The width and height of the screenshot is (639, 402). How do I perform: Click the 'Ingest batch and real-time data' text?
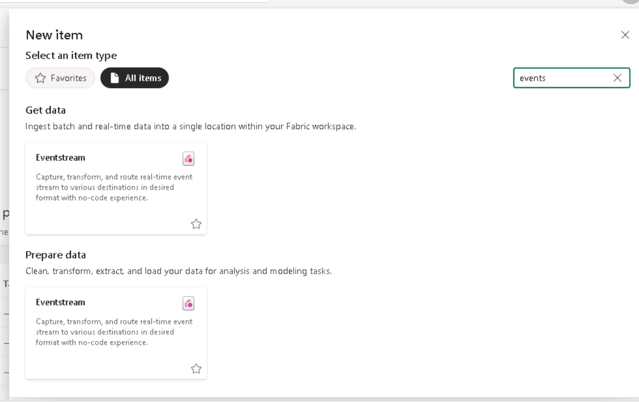click(x=190, y=126)
